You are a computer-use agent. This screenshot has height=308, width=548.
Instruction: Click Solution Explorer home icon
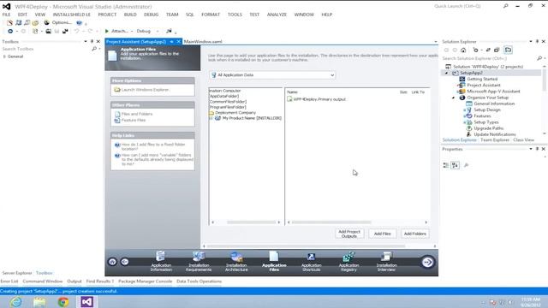[x=463, y=50]
